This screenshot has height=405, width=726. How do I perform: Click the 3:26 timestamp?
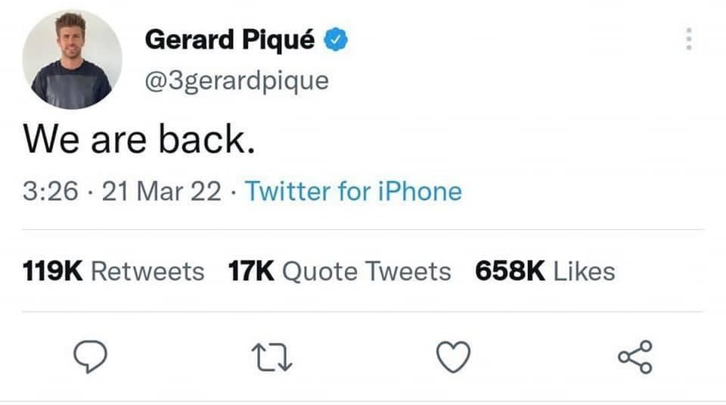[51, 192]
